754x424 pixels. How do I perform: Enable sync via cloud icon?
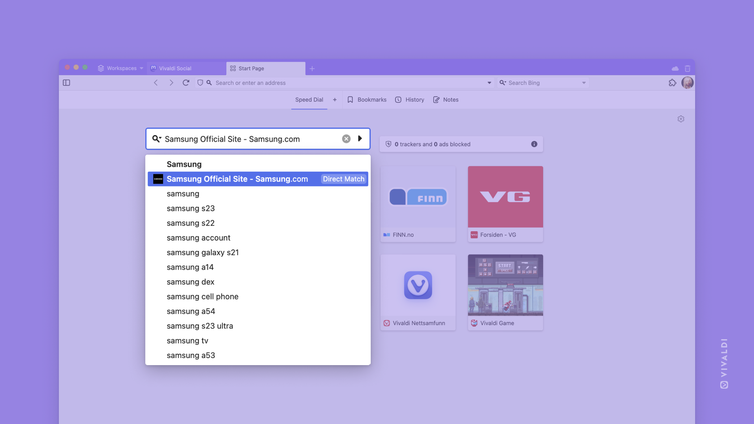coord(675,68)
